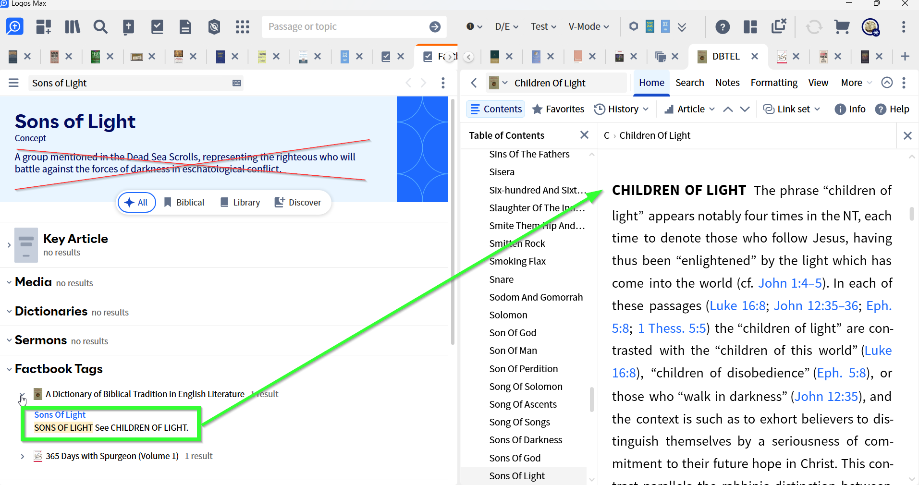Open the Apps grid icon

click(x=243, y=26)
